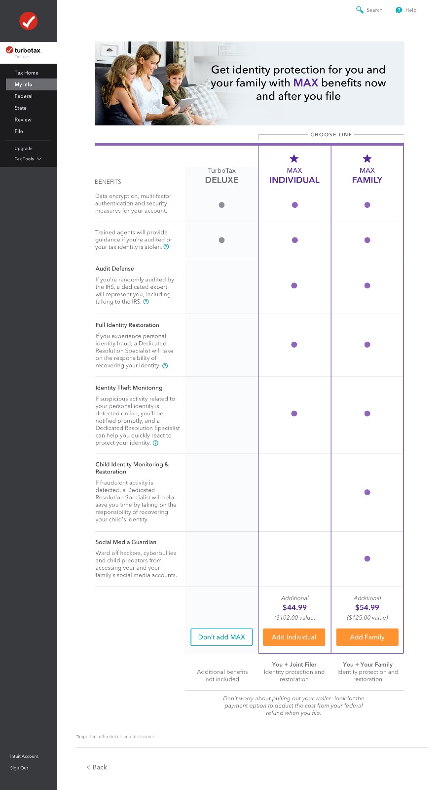Click the star above MAX Individual
The width and height of the screenshot is (439, 790).
[294, 158]
